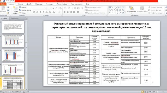Click the Copy icon in clipboard group
Image resolution: width=167 pixels, height=93 pixels.
tap(8, 10)
